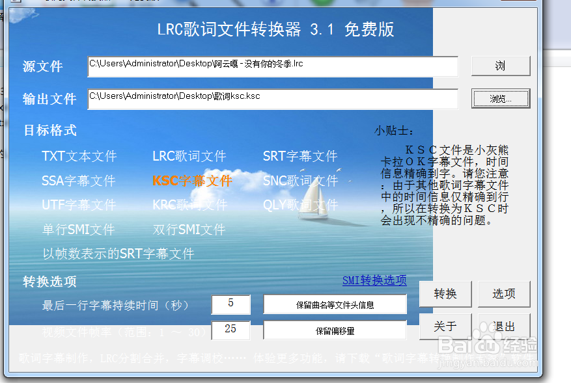Image resolution: width=571 pixels, height=383 pixels.
Task: Open the 浏览... button for output file
Action: point(501,99)
